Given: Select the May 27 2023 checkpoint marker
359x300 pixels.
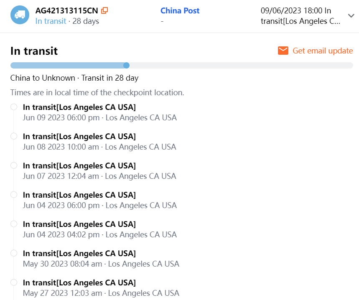Looking at the screenshot, I should click(x=14, y=282).
